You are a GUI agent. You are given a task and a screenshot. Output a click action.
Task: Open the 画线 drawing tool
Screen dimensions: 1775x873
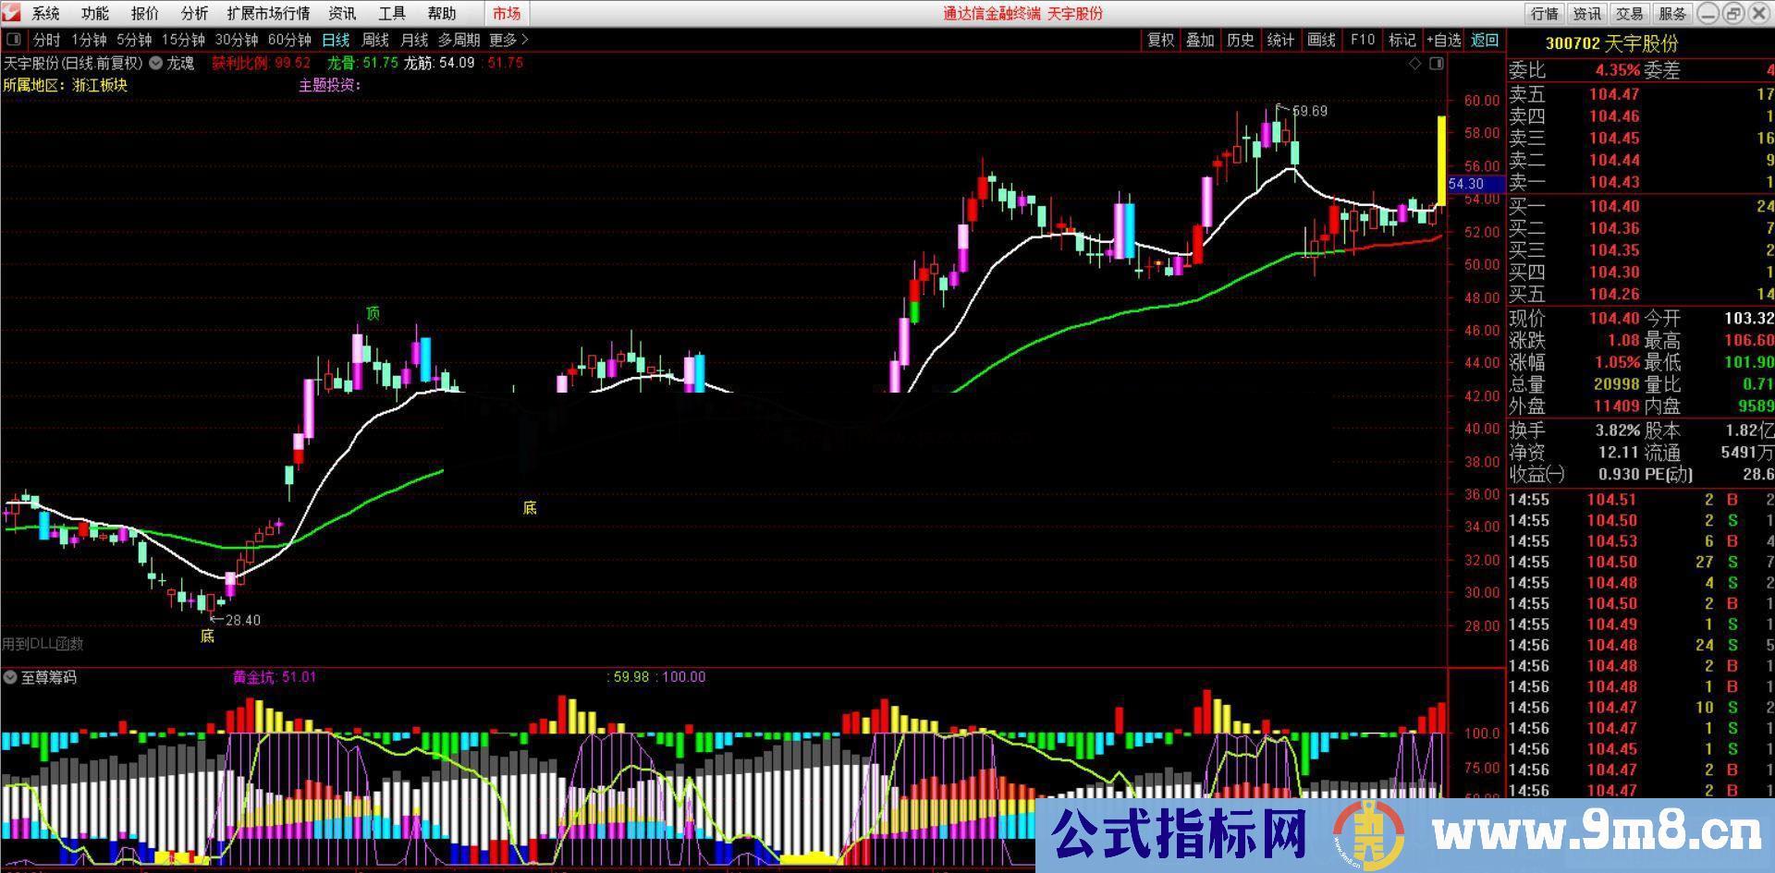click(x=1321, y=40)
